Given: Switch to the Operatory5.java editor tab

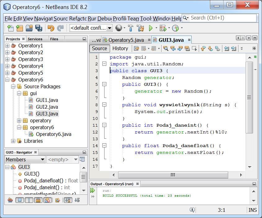Looking at the screenshot, I should [x=126, y=40].
